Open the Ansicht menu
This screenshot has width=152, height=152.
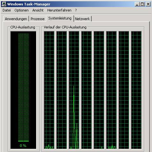[38, 10]
